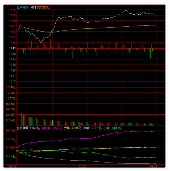
Task: Click the 全A等权 index title
Action: (22, 7)
